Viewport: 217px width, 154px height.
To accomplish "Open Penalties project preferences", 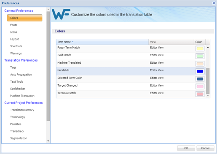I will point(16,124).
